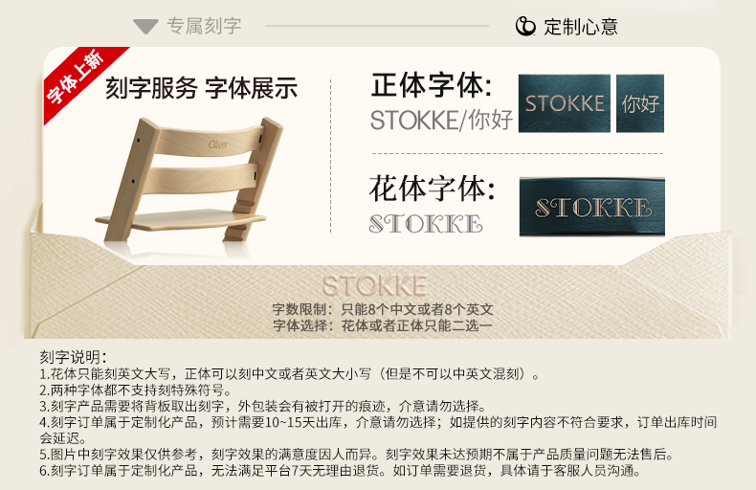This screenshot has width=756, height=490.
Task: Click the 正体字体 label
Action: tap(431, 85)
